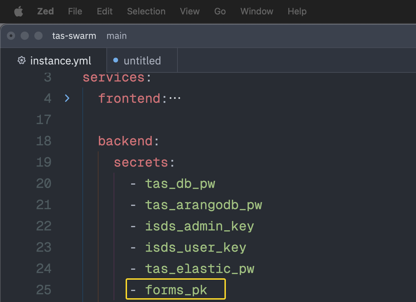Click the settings gear icon on instance.yml tab
This screenshot has width=416, height=302.
click(22, 60)
